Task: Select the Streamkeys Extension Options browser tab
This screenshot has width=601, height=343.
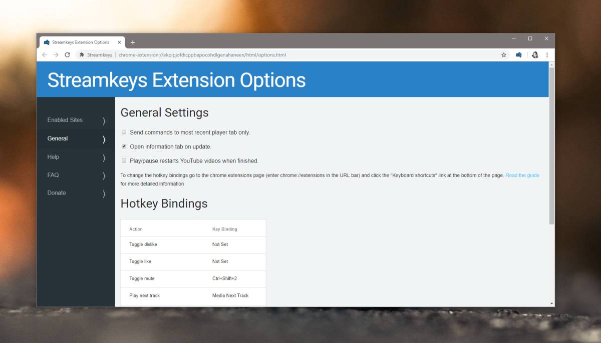Action: (82, 42)
